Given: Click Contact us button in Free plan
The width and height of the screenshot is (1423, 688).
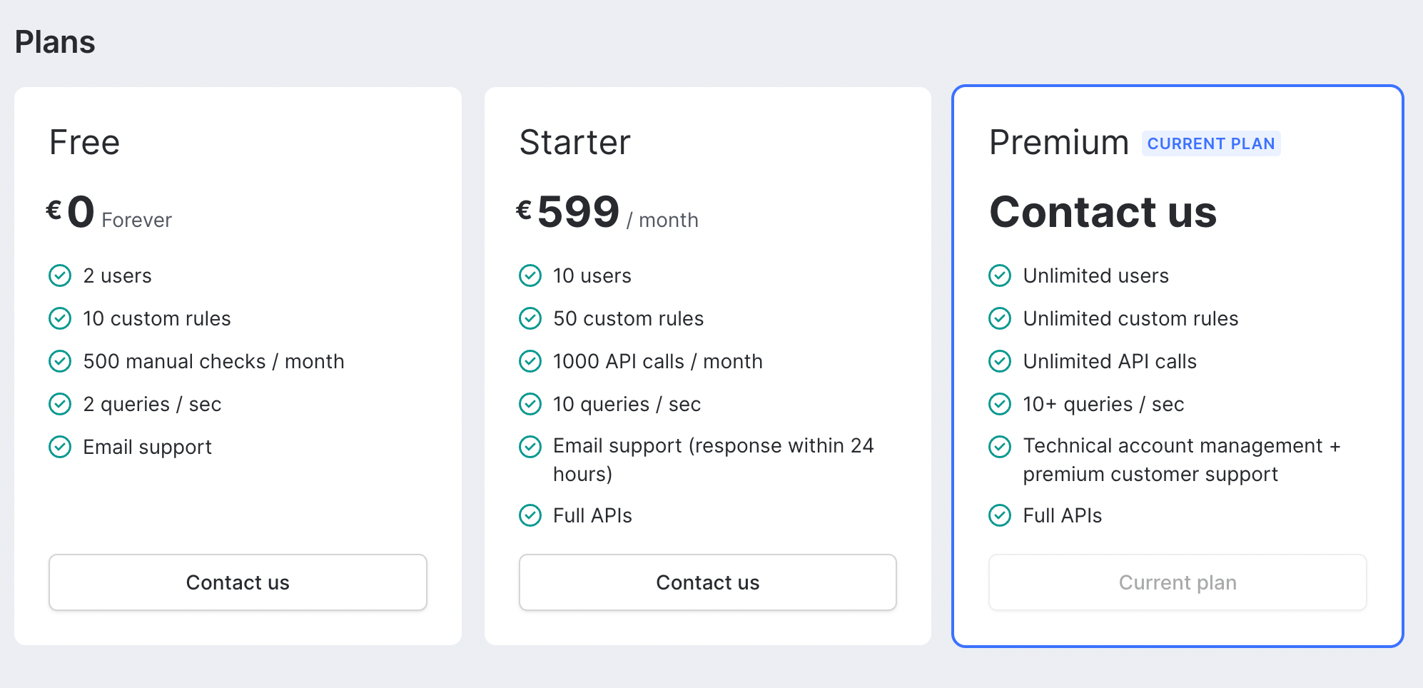Looking at the screenshot, I should (x=238, y=582).
